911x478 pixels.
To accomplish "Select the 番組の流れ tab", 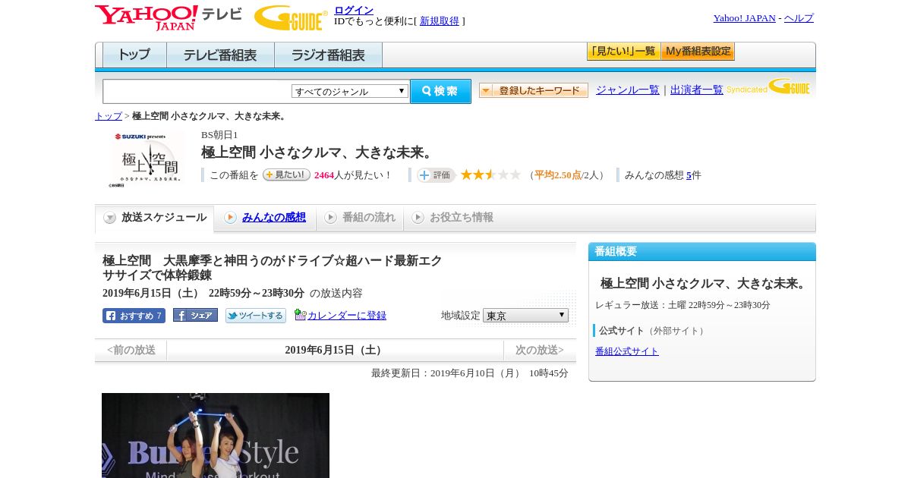I will tap(360, 218).
